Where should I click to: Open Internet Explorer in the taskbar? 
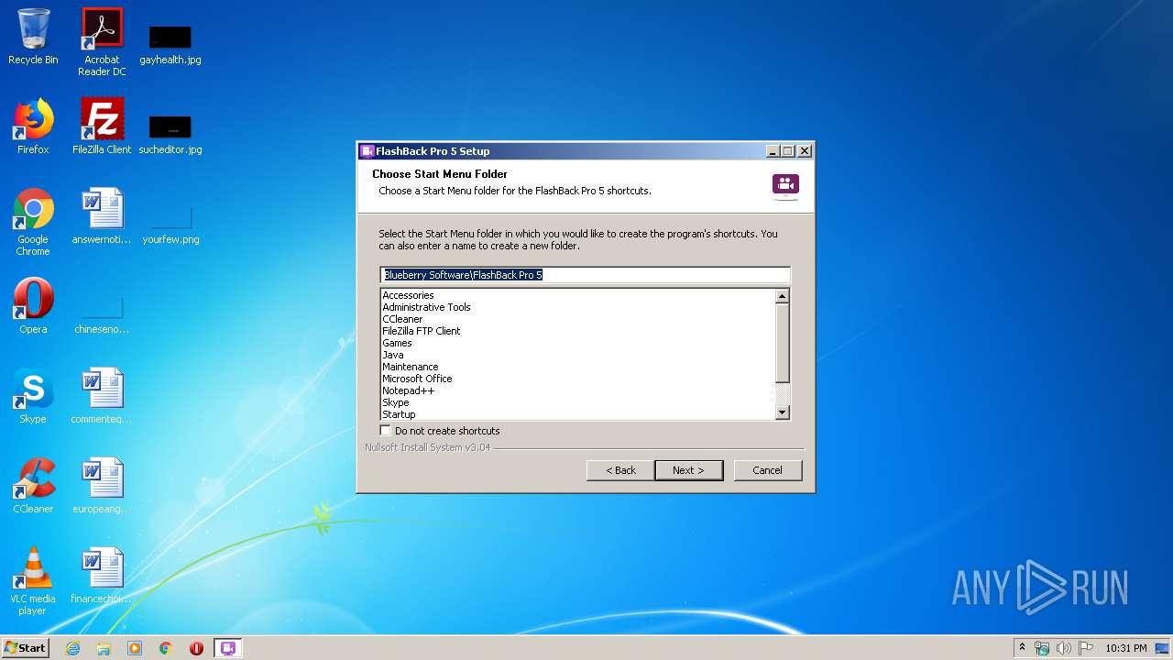click(x=72, y=648)
